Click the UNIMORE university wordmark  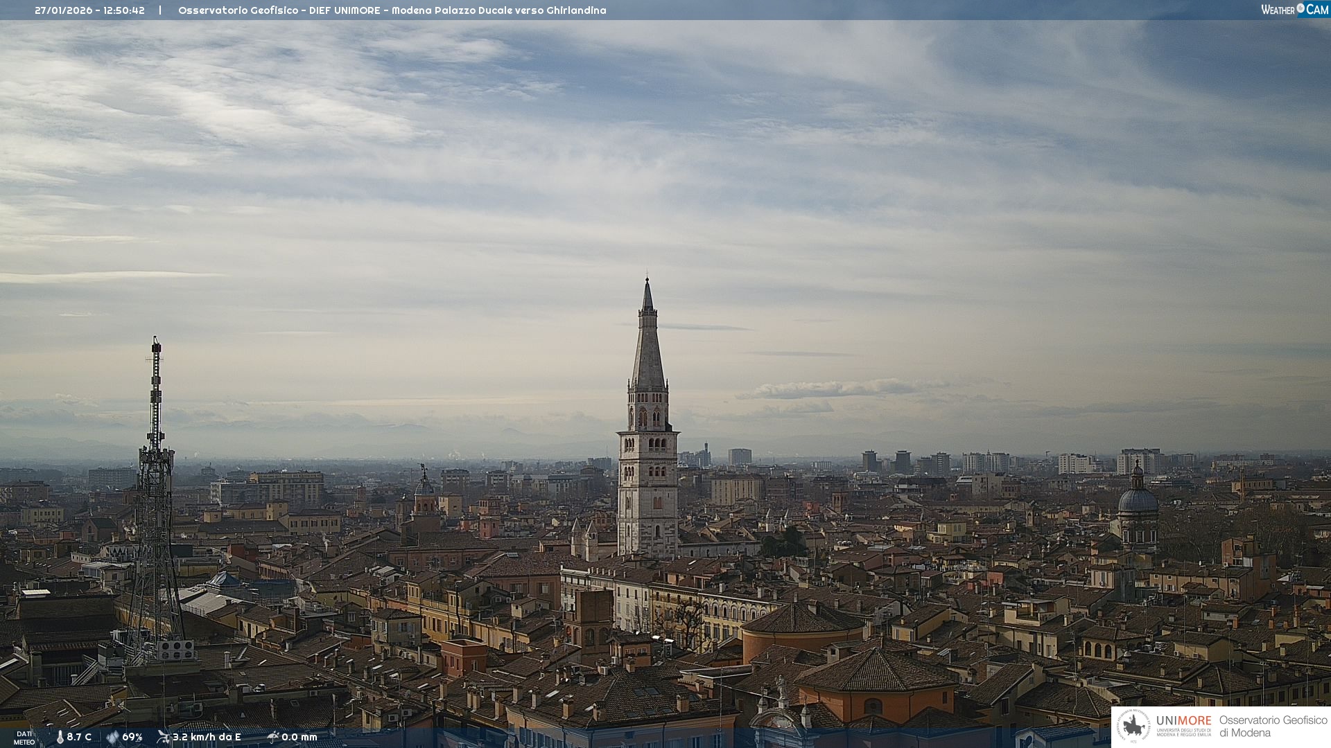click(1183, 721)
